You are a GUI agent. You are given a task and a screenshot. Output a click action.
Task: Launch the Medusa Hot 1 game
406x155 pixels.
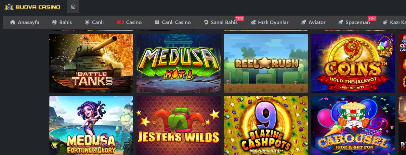coord(178,63)
